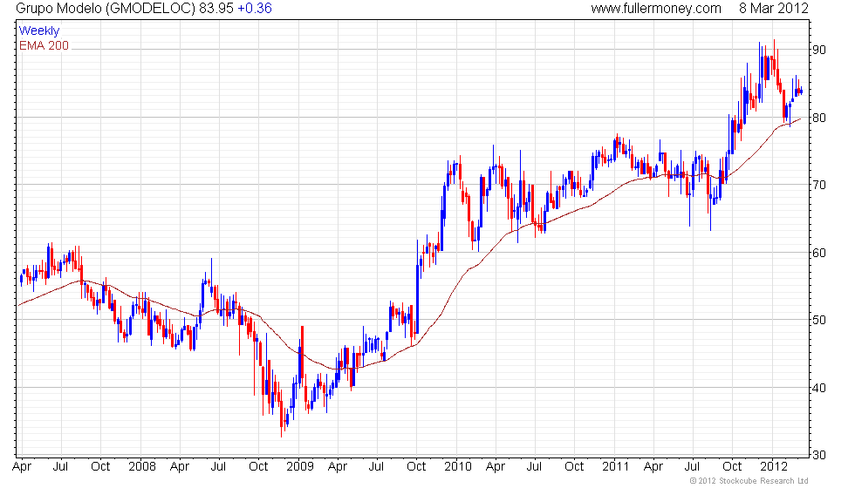Click the 60 price axis label
Viewport: 855px width, 488px height.
(819, 253)
